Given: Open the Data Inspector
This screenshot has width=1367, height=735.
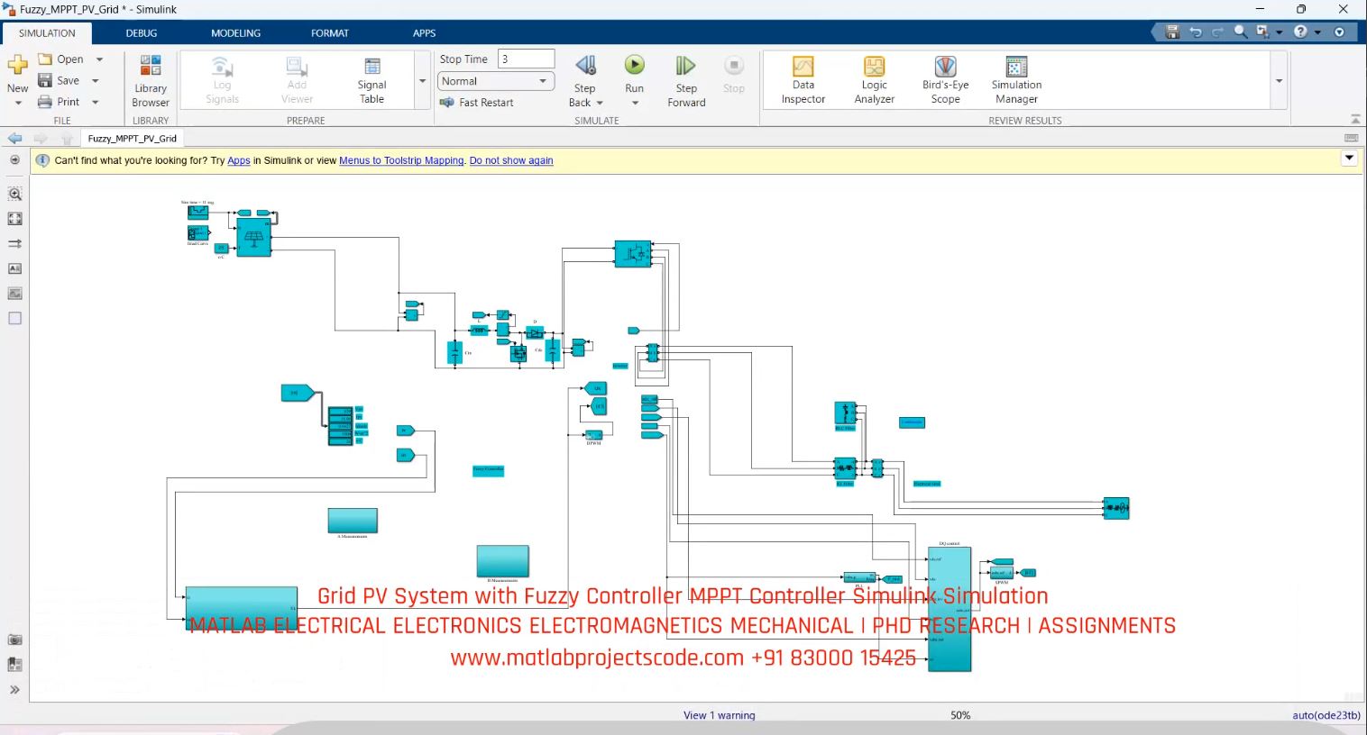Looking at the screenshot, I should [803, 80].
